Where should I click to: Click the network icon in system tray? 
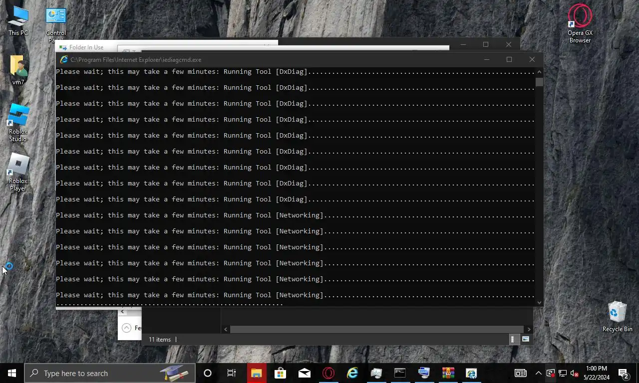(x=562, y=373)
